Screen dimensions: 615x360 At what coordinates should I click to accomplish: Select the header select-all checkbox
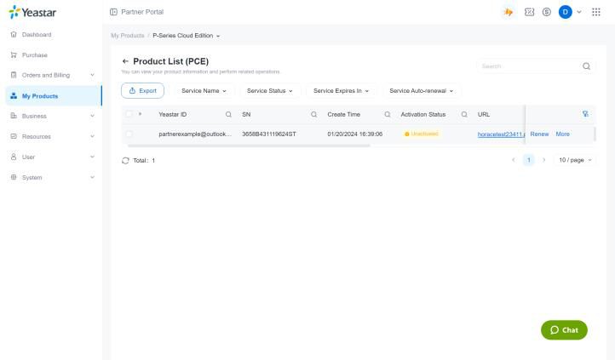(x=129, y=114)
